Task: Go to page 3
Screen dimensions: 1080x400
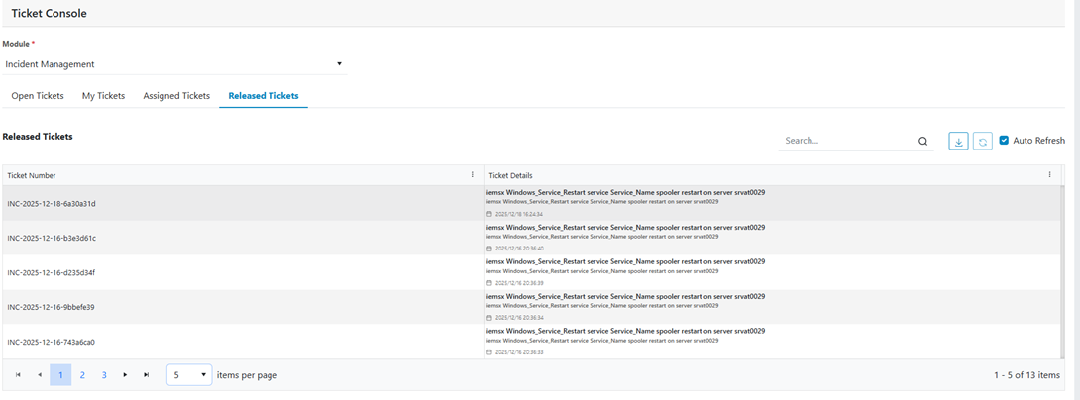Action: (104, 375)
